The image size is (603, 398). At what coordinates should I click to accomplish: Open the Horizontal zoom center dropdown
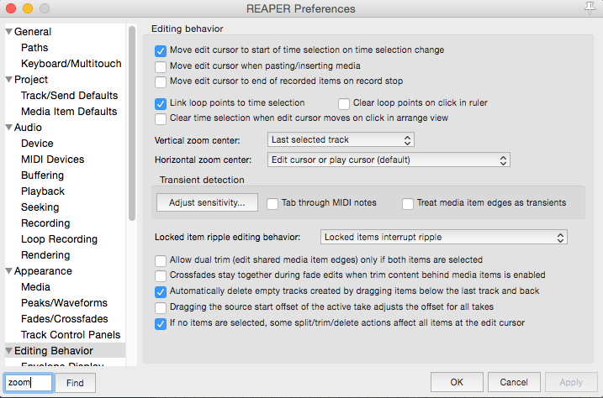coord(389,160)
